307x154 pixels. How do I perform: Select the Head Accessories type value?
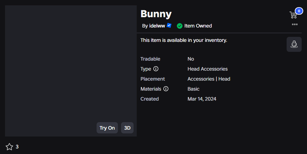(208, 69)
